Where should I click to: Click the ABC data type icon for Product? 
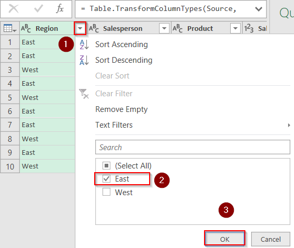click(x=177, y=28)
